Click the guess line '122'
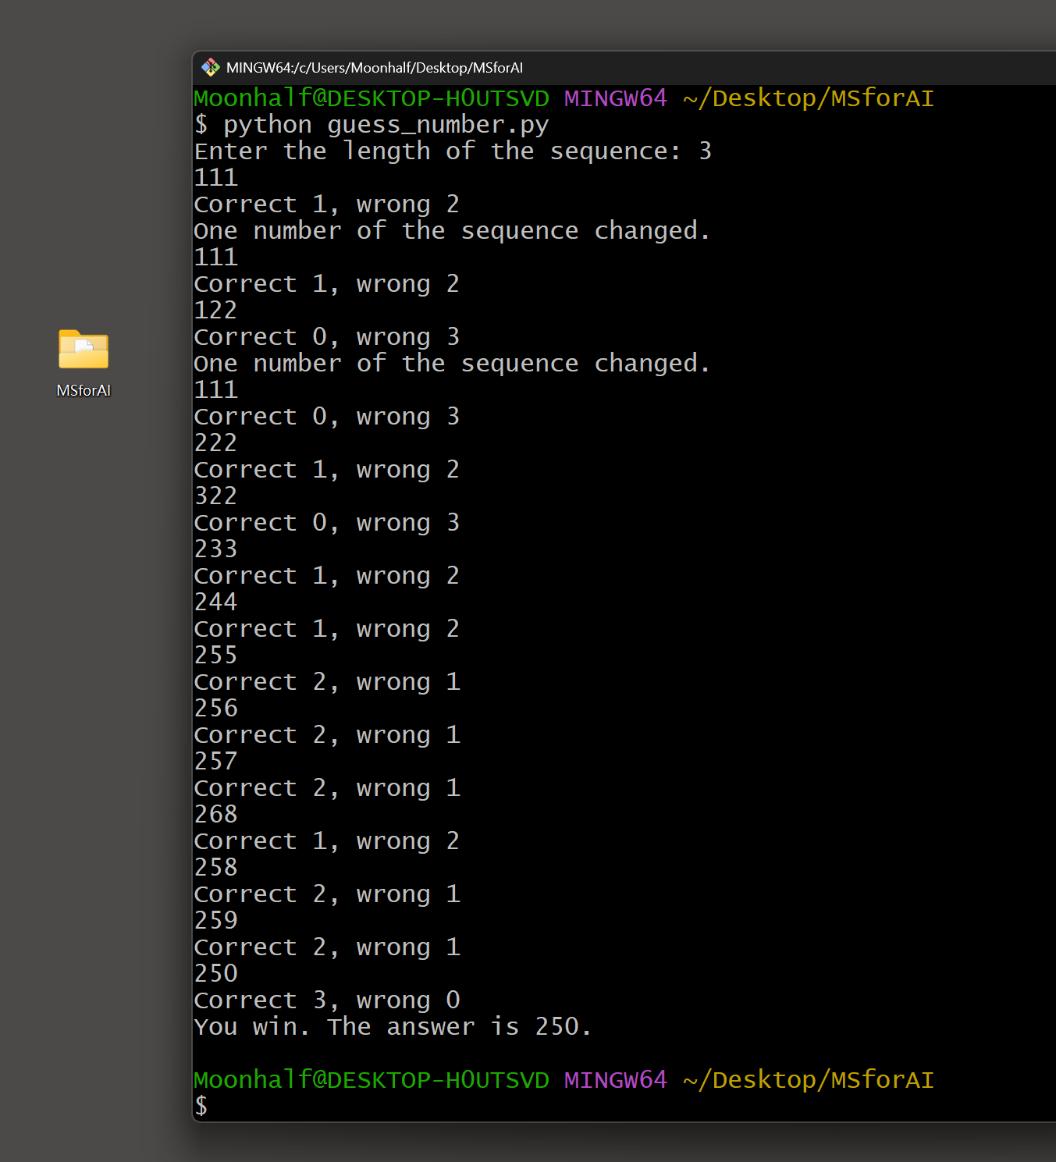Screen dimensions: 1056x1162 (x=216, y=310)
